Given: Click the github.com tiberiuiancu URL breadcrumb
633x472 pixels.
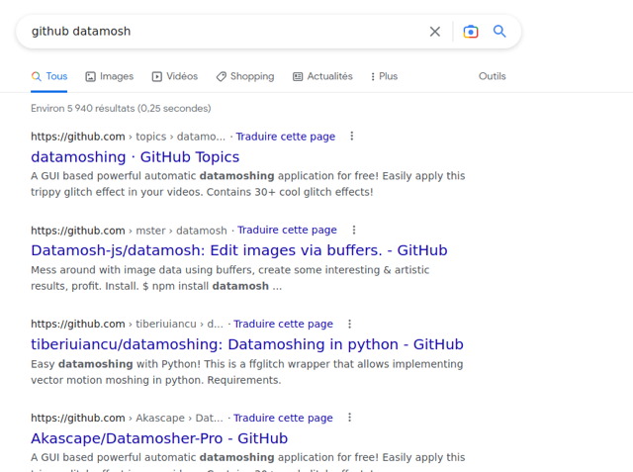Looking at the screenshot, I should pos(127,324).
